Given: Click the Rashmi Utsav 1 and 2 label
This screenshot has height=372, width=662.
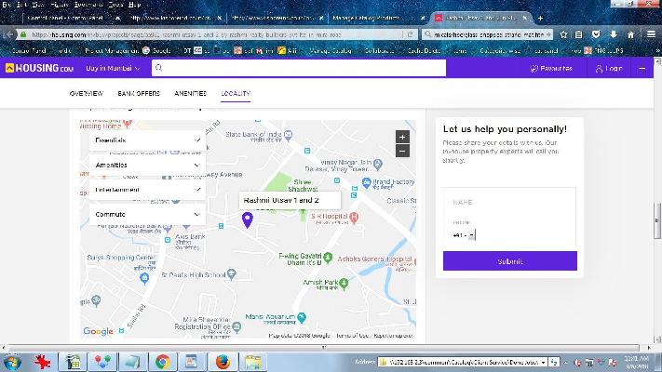Looking at the screenshot, I should 290,200.
